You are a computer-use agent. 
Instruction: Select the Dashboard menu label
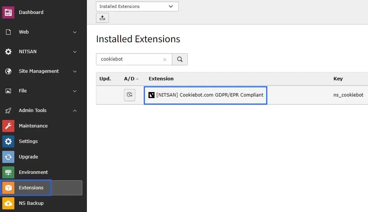tap(31, 12)
